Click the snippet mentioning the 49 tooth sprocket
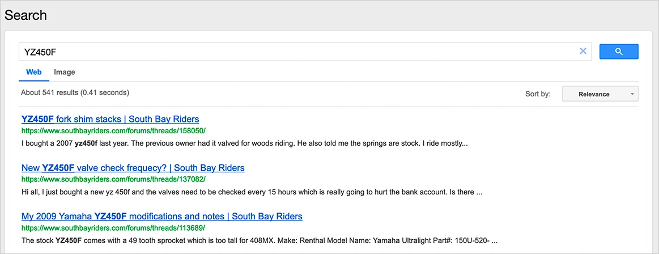The image size is (659, 254). coord(260,242)
